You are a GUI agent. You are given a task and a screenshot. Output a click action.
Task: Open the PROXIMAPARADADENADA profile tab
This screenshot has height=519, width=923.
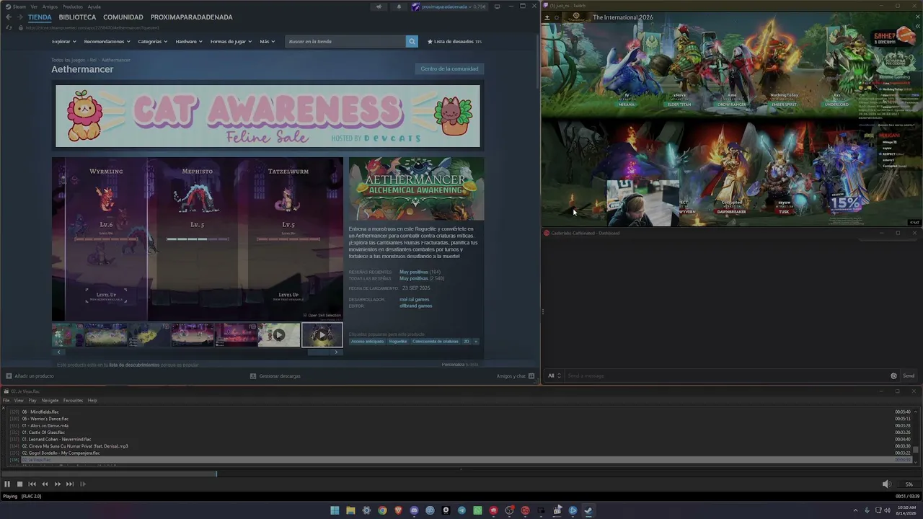point(191,17)
